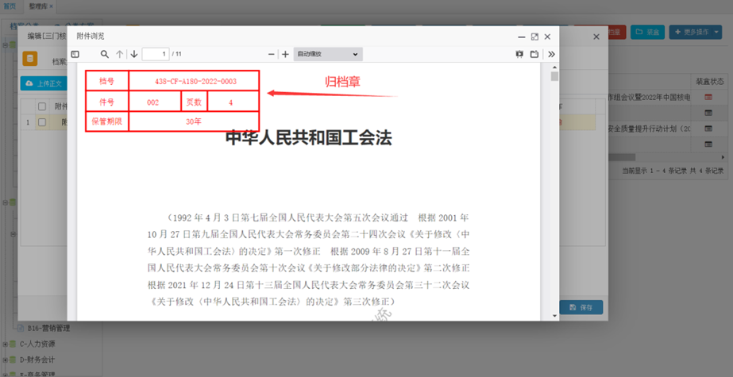
Task: Click the C-人力资源 folder icon
Action: click(x=13, y=344)
